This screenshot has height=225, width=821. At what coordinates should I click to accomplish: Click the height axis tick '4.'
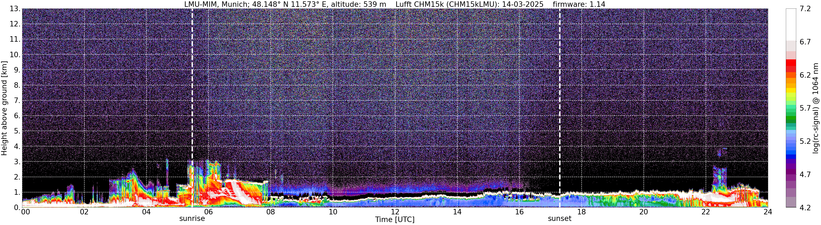(x=17, y=146)
